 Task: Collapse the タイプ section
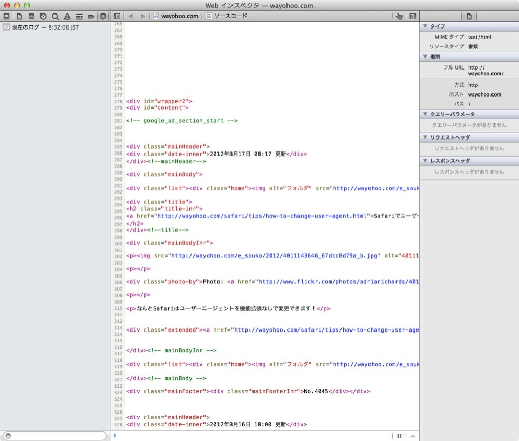425,26
